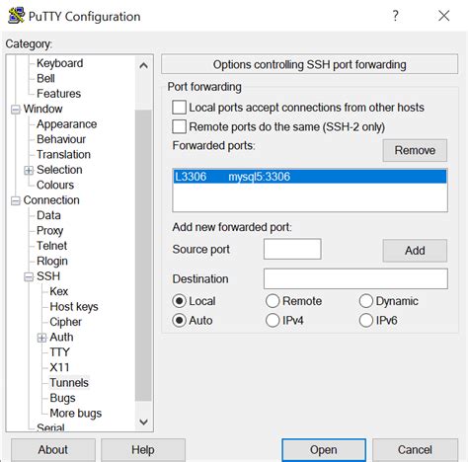
Task: Open the Behaviour category
Action: pyautogui.click(x=61, y=139)
